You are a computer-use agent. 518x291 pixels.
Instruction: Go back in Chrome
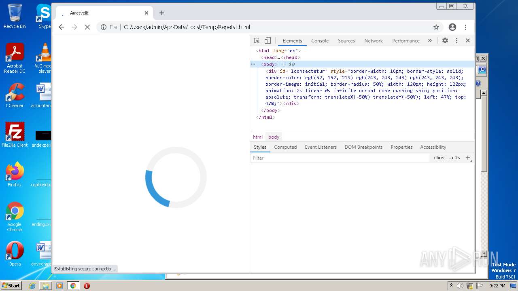(x=62, y=27)
